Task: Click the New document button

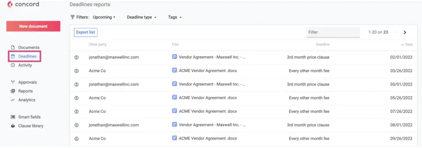Action: pyautogui.click(x=33, y=26)
